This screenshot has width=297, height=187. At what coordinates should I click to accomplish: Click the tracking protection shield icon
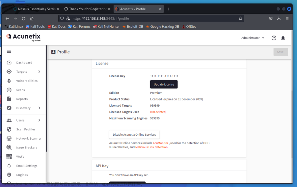tap(62, 18)
